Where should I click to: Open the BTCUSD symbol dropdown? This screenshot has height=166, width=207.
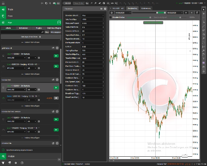[x=16, y=68]
